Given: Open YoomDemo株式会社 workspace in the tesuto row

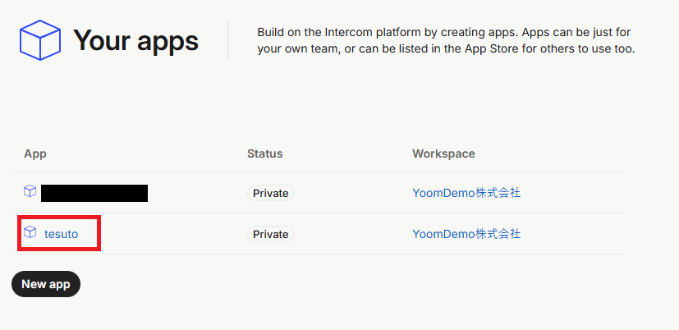Looking at the screenshot, I should coord(466,234).
